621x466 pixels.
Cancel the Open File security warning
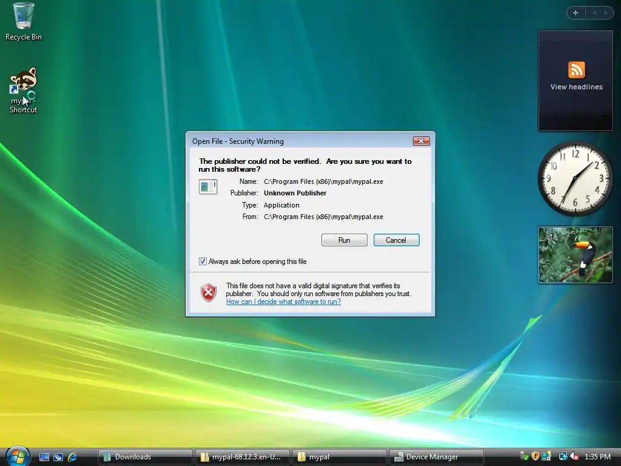click(396, 240)
